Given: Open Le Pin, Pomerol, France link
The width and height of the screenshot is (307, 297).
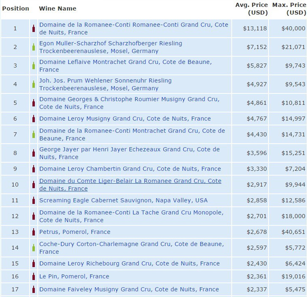Looking at the screenshot, I should [74, 276].
